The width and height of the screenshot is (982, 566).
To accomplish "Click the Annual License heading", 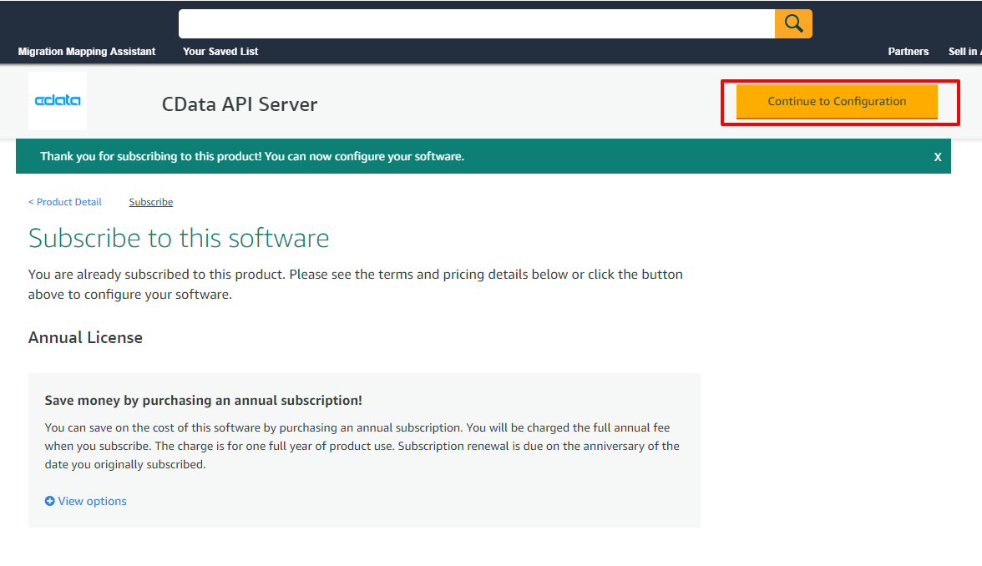I will [85, 337].
